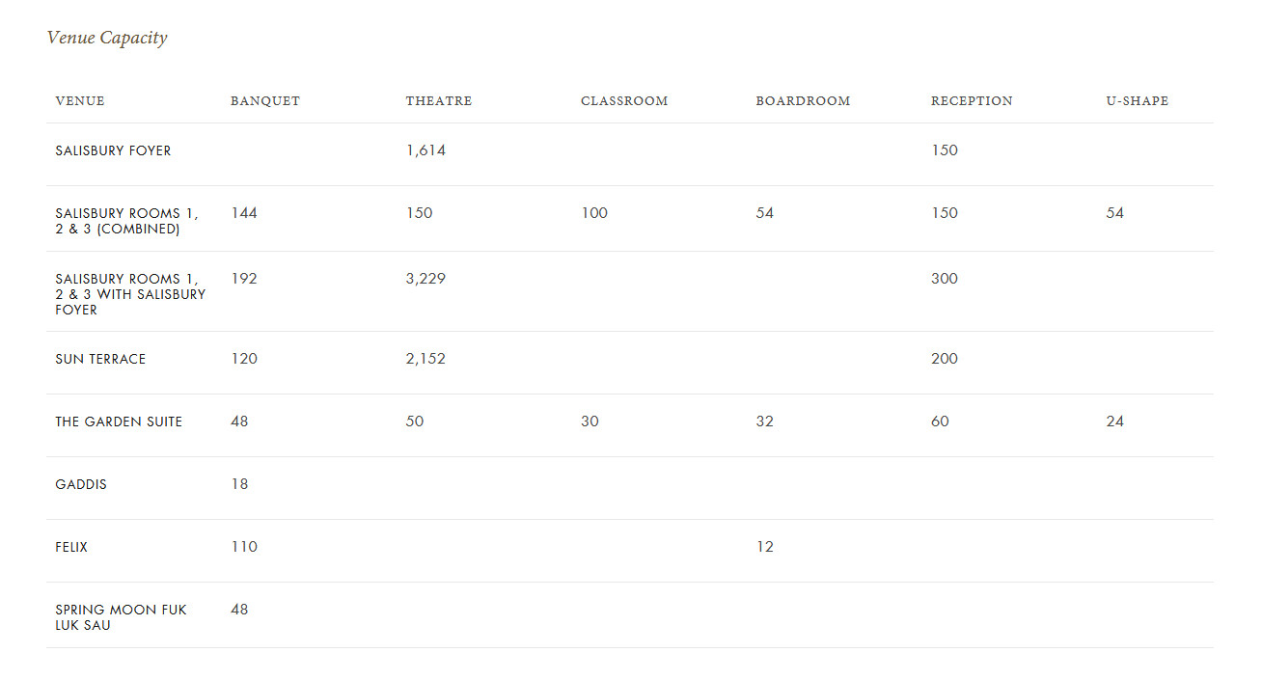Screen dimensions: 1262x680
Task: Select the VENUE column header
Action: pos(80,101)
